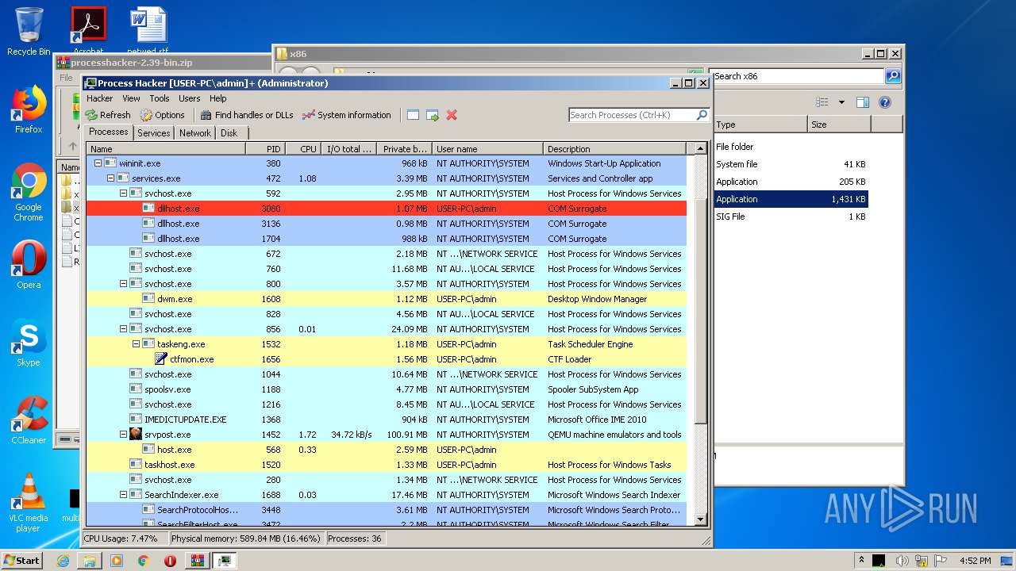Viewport: 1016px width, 571px height.
Task: Select the dwm.exe process row
Action: 387,299
